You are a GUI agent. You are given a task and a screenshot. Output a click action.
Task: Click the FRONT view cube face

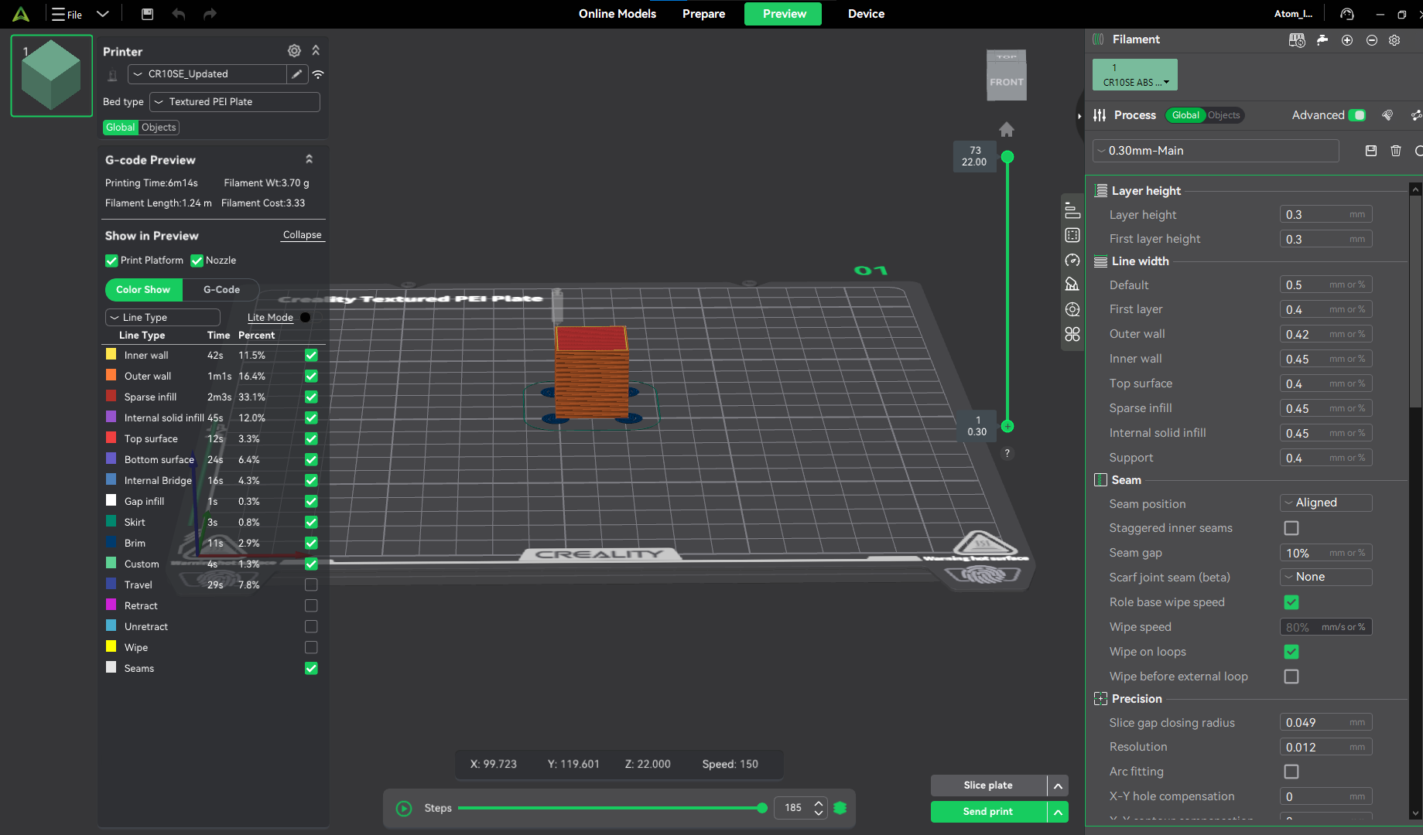click(1007, 82)
